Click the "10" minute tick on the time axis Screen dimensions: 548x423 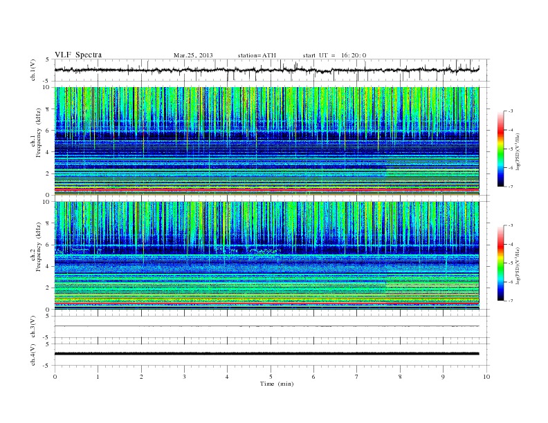coord(486,377)
